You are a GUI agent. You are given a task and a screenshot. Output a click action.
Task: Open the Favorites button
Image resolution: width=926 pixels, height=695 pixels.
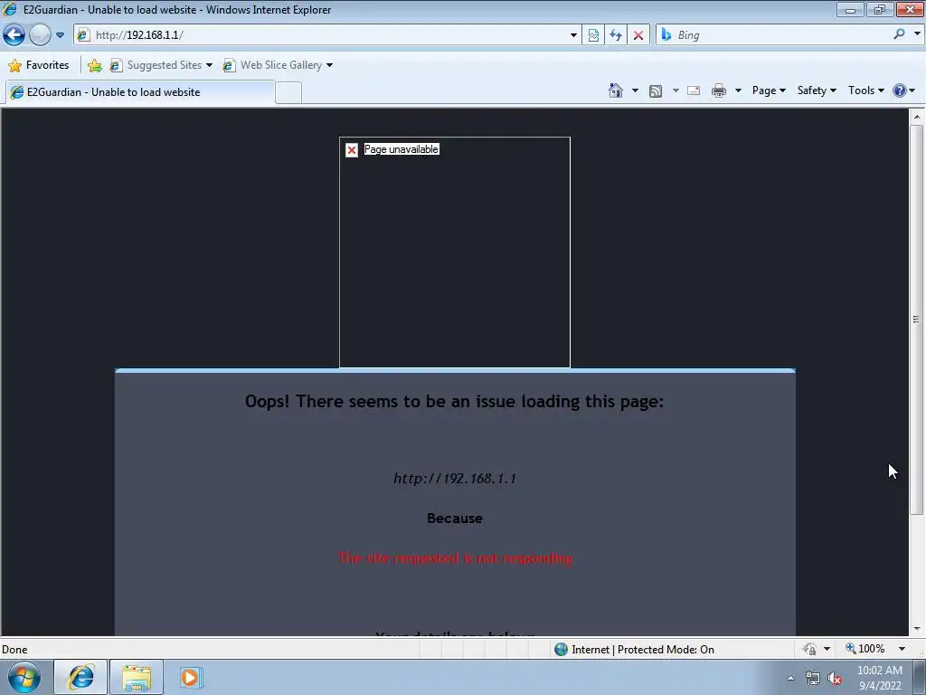pos(38,65)
